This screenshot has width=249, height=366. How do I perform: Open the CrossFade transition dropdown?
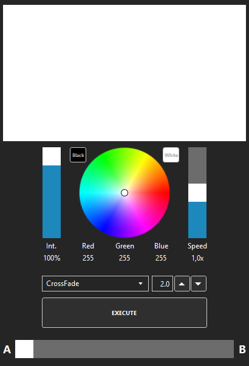point(95,284)
